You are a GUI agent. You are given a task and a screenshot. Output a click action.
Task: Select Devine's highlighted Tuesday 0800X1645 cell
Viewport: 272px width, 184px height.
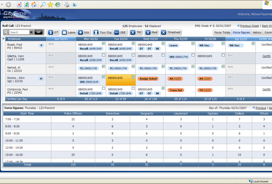tap(121, 80)
